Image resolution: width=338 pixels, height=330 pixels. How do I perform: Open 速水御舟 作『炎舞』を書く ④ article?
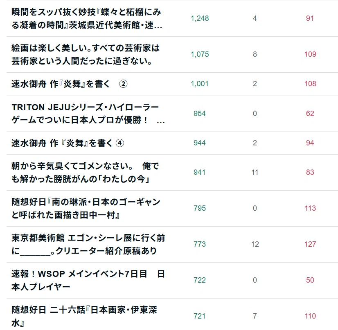[x=68, y=143]
